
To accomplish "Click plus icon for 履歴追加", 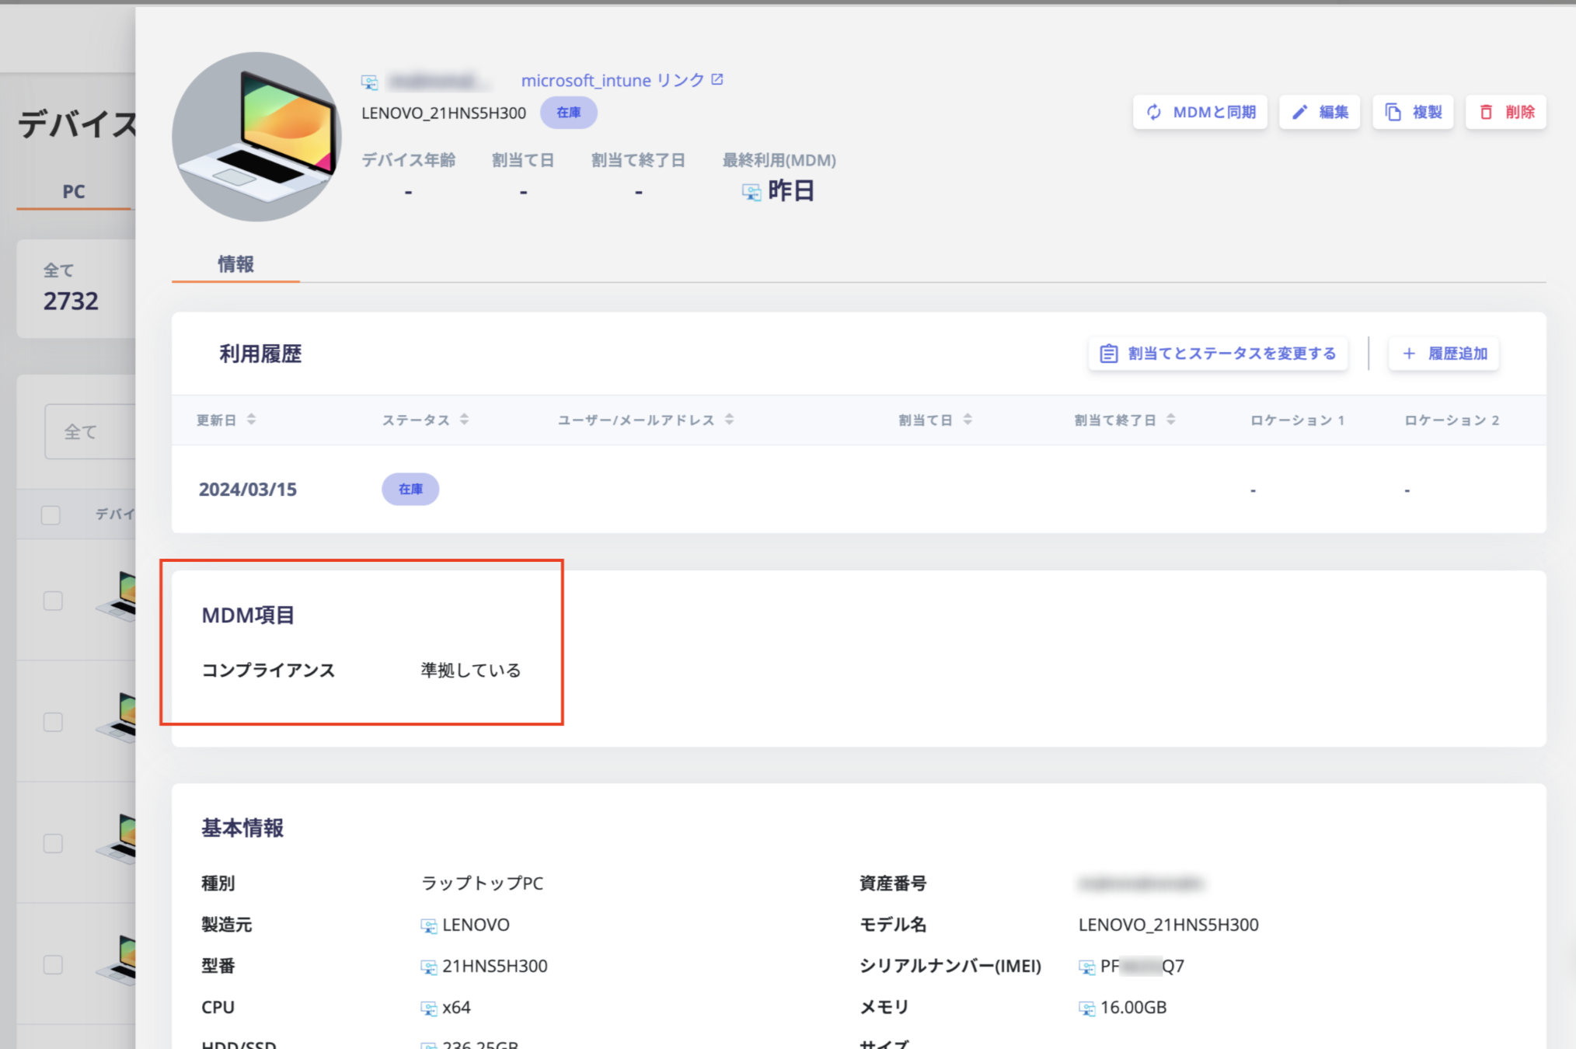I will pyautogui.click(x=1409, y=354).
